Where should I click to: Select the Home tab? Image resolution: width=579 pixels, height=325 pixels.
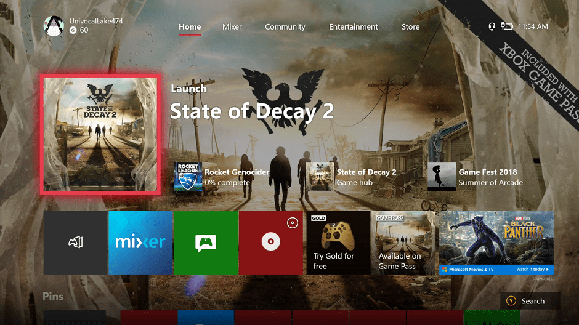point(190,27)
